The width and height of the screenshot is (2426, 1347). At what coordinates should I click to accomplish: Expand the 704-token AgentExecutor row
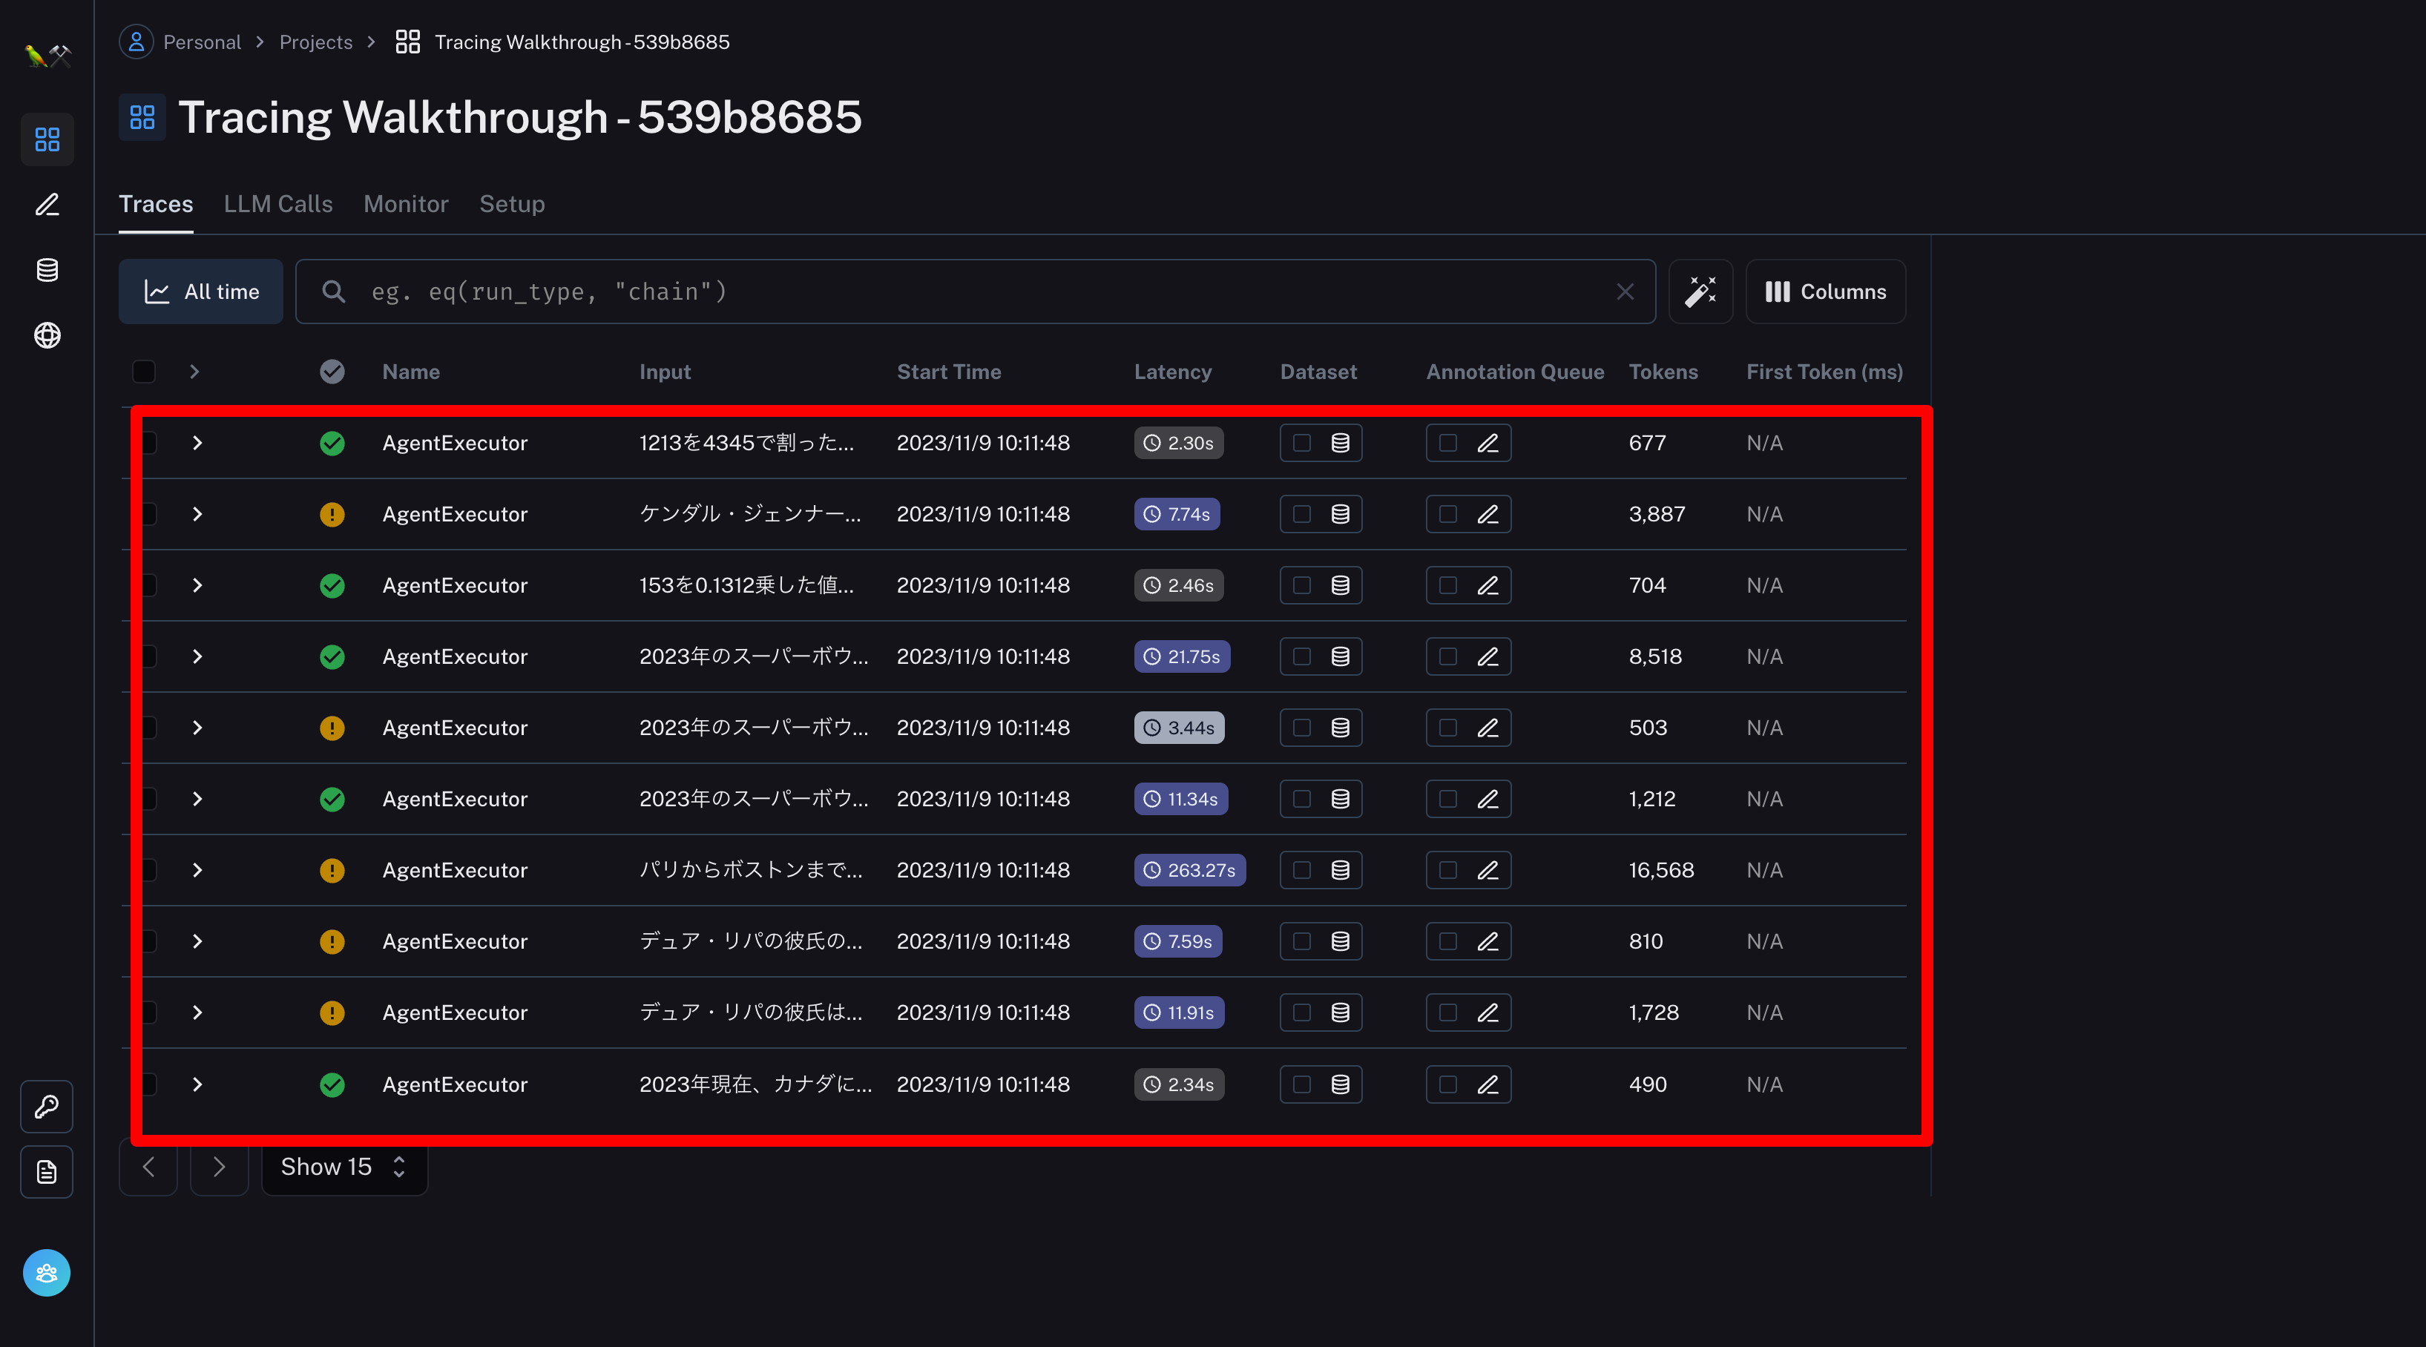pyautogui.click(x=197, y=585)
